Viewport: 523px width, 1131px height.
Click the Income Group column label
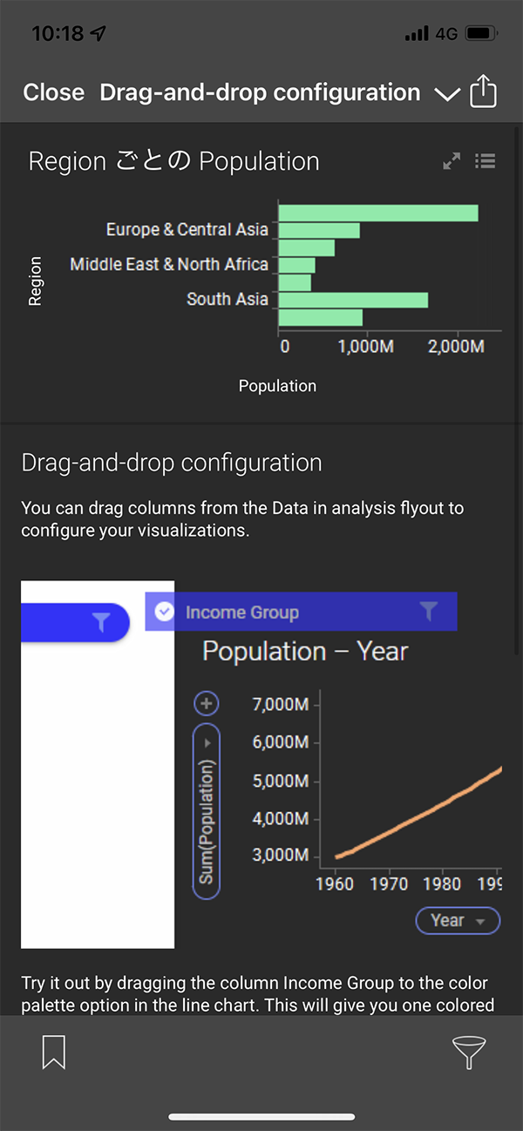tap(242, 613)
